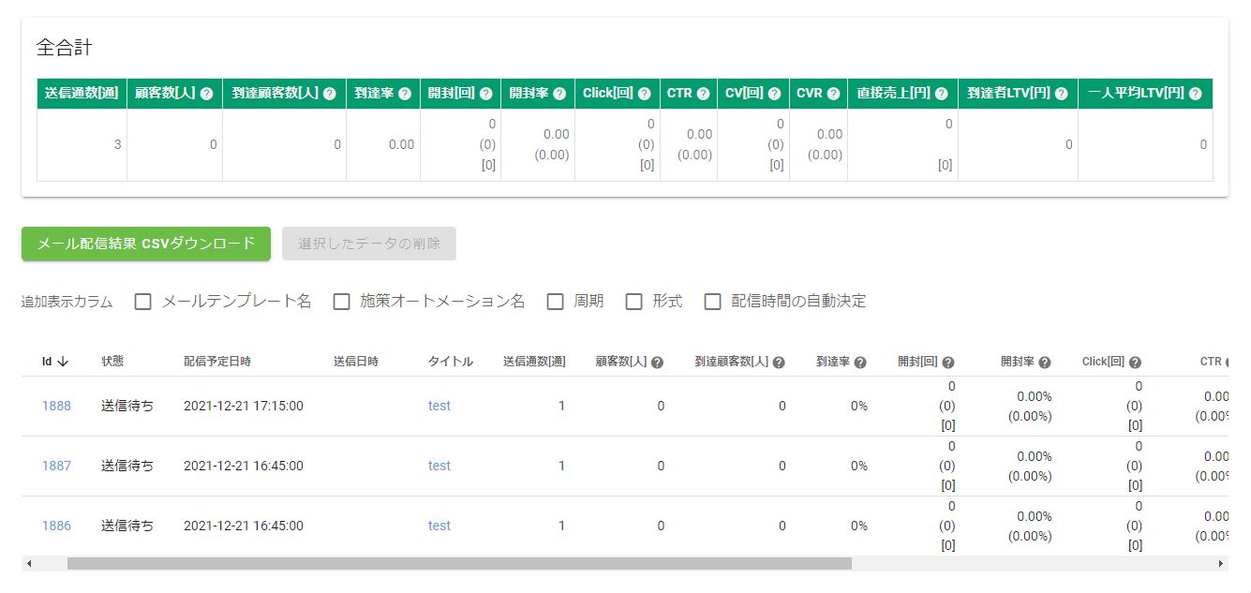The width and height of the screenshot is (1251, 593).
Task: Click help icon next to CTR in green header
Action: [703, 94]
